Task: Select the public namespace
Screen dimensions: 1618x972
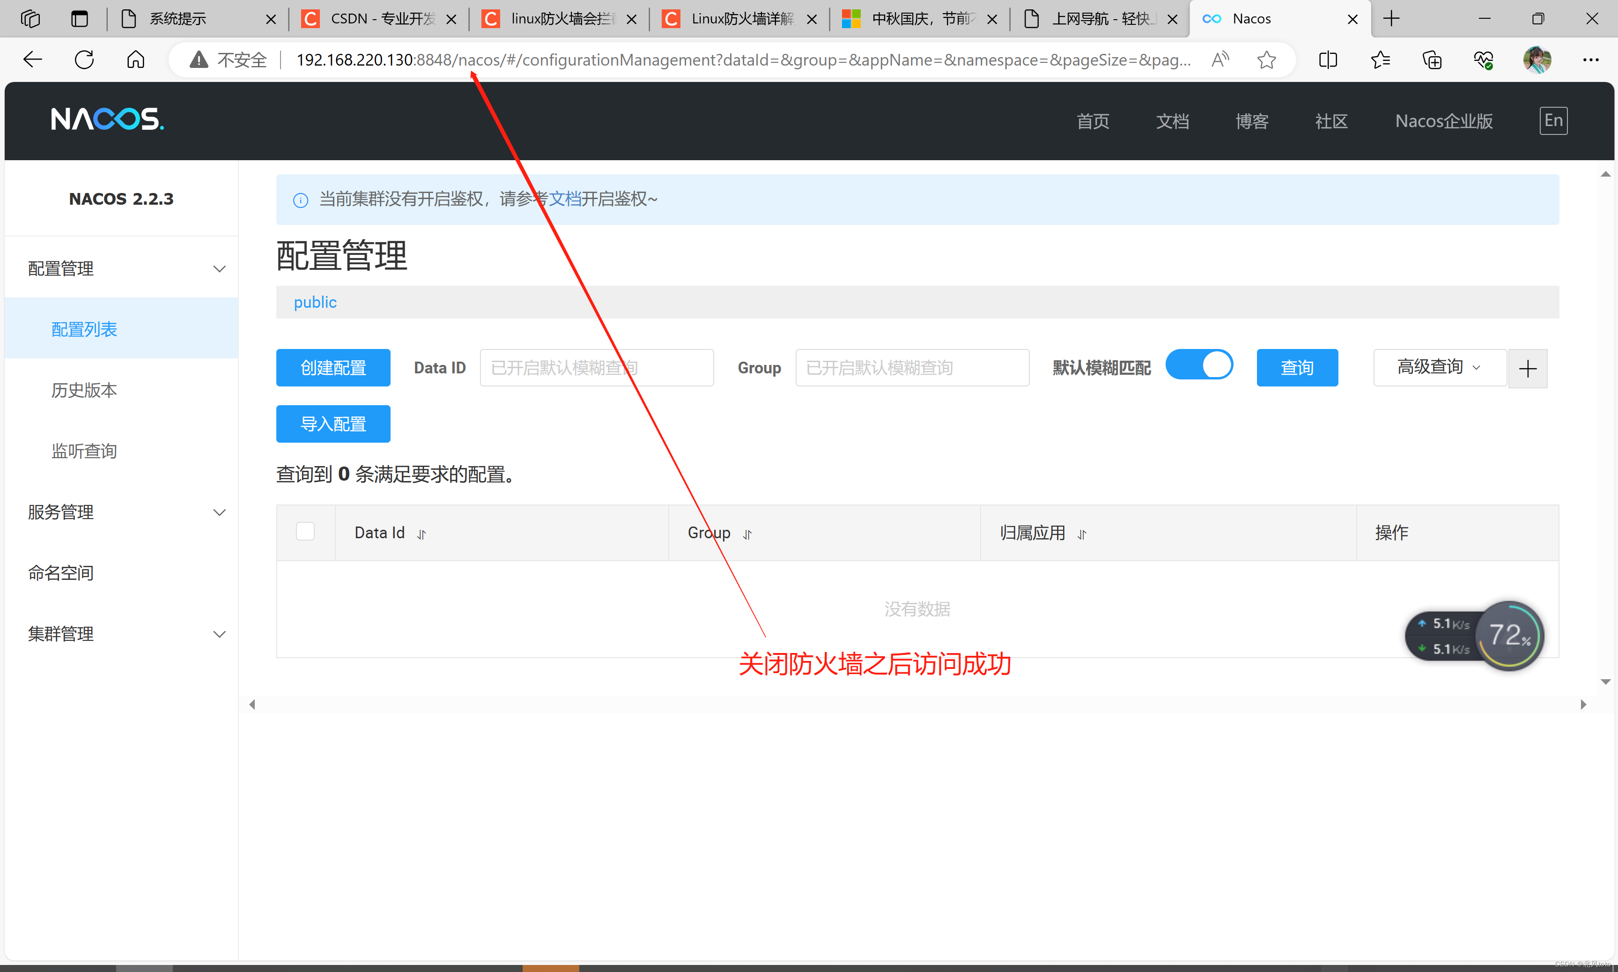Action: tap(315, 302)
